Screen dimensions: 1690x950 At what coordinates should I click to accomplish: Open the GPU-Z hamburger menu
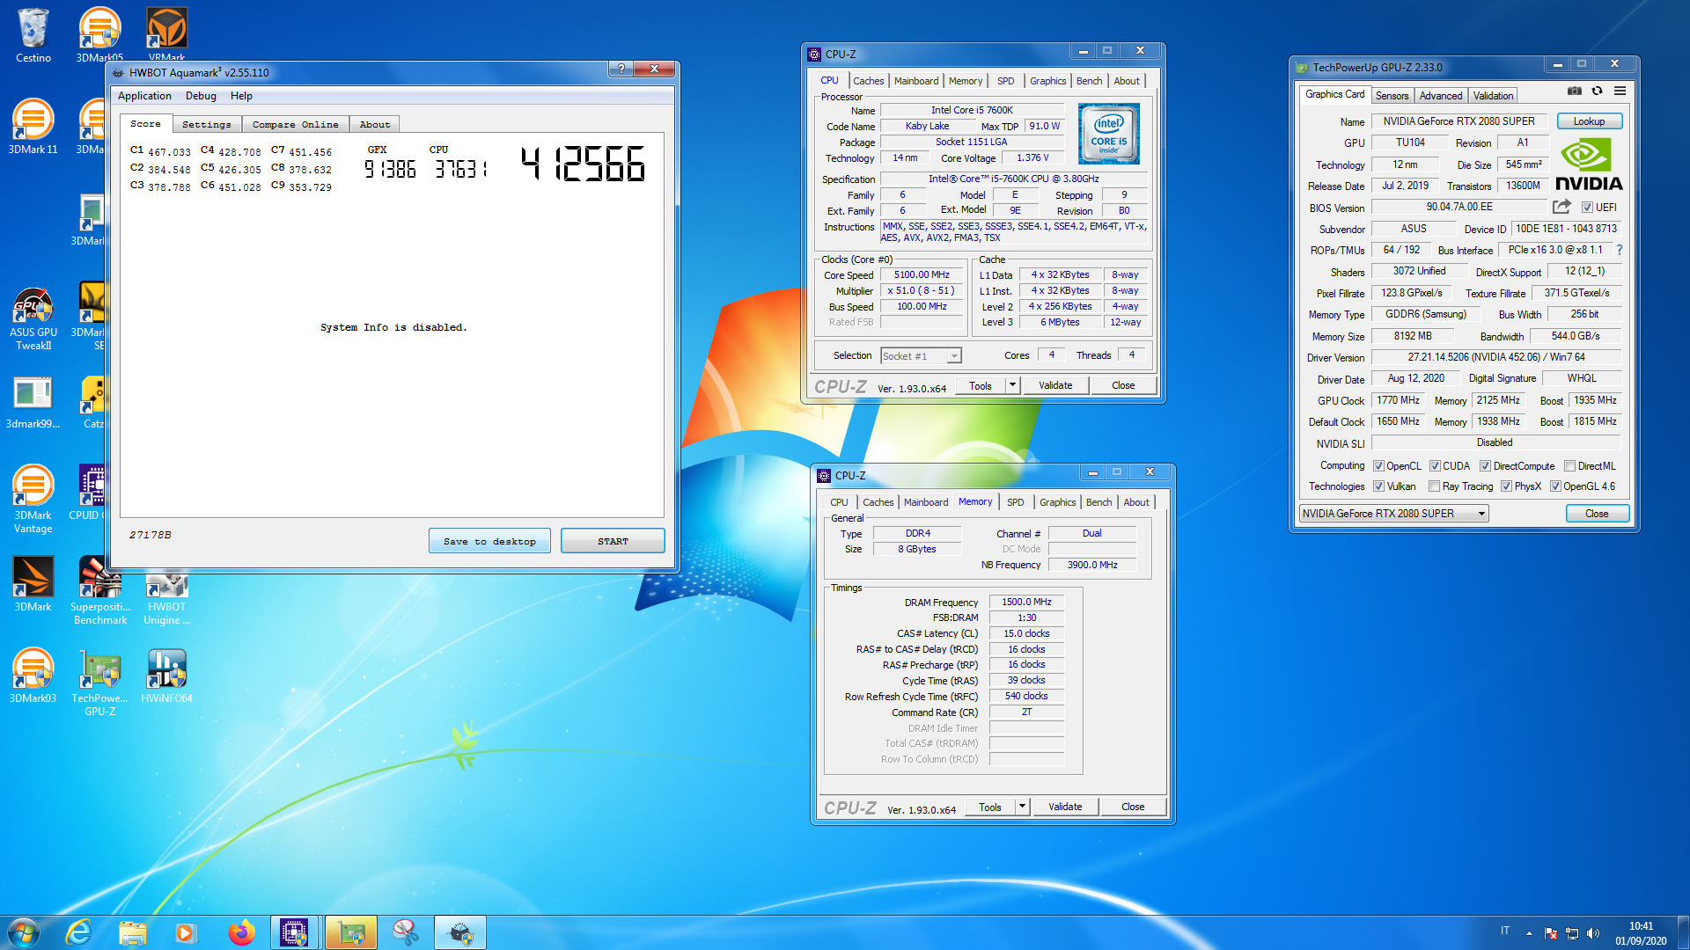pyautogui.click(x=1620, y=91)
